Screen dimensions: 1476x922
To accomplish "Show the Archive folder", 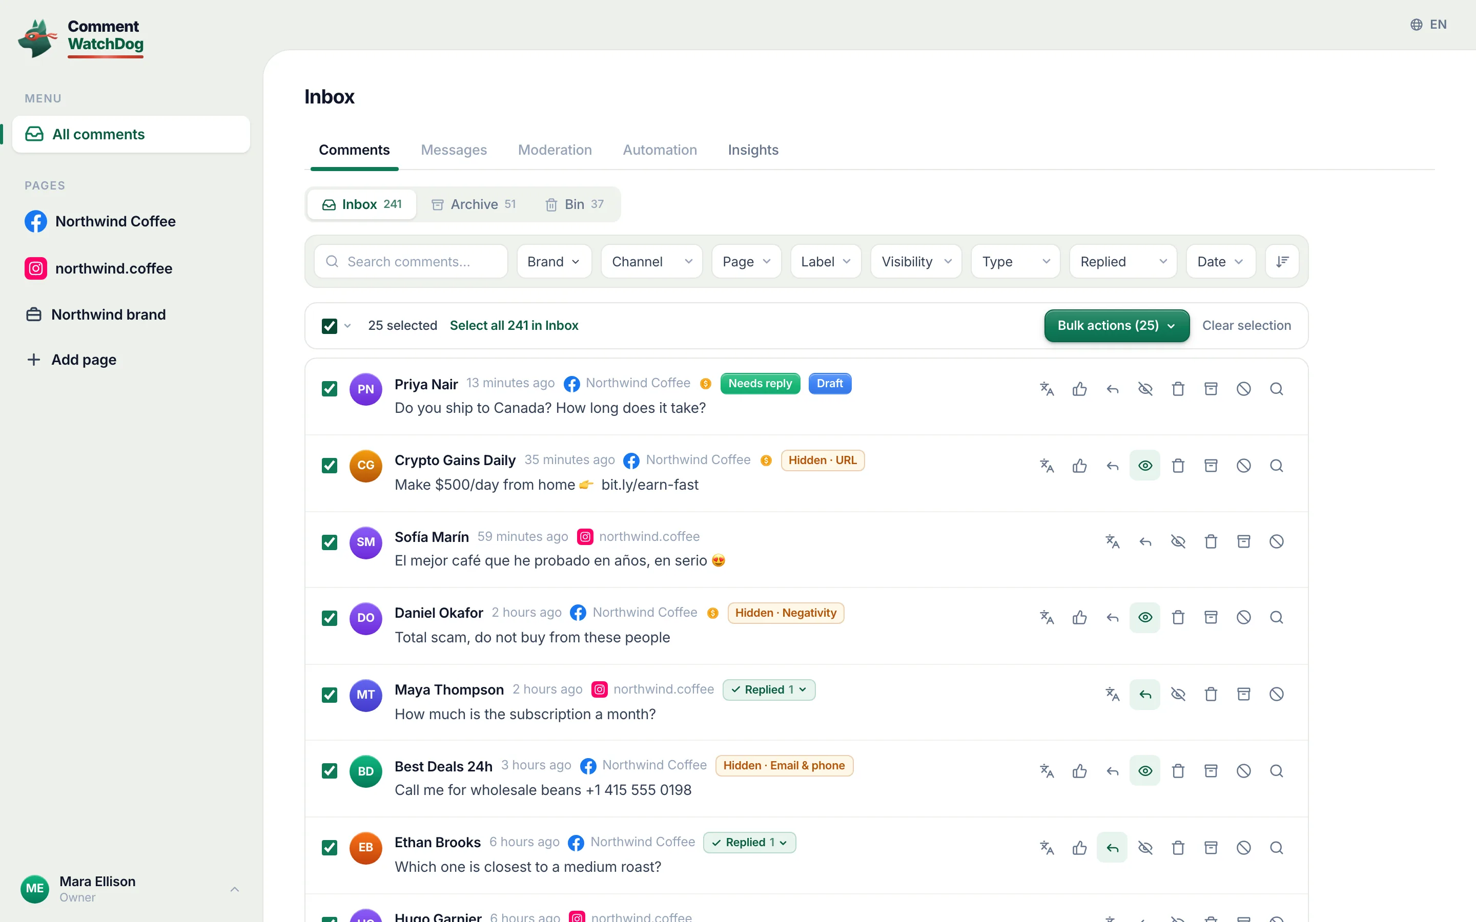I will point(474,204).
